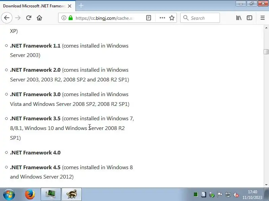Click the scrollbar up arrow
The image size is (269, 201).
click(x=266, y=28)
